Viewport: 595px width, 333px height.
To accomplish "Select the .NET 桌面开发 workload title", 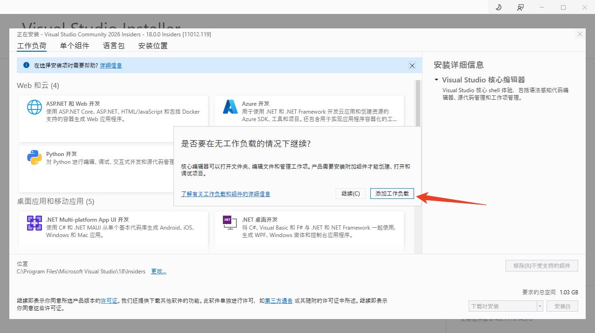I will point(260,219).
